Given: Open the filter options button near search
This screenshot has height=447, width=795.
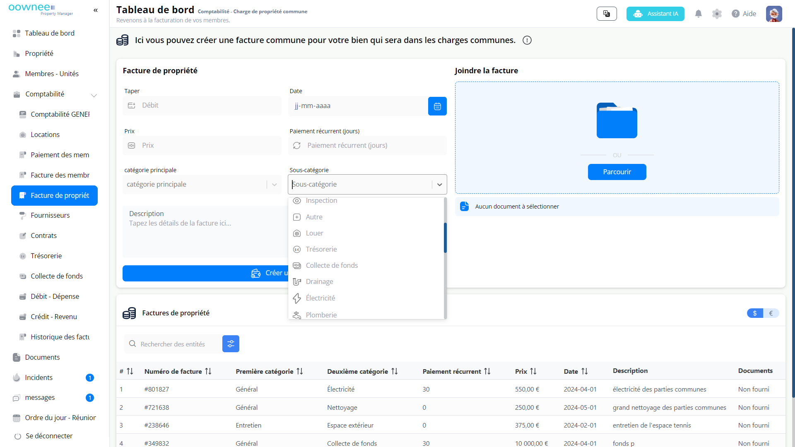Looking at the screenshot, I should tap(231, 344).
